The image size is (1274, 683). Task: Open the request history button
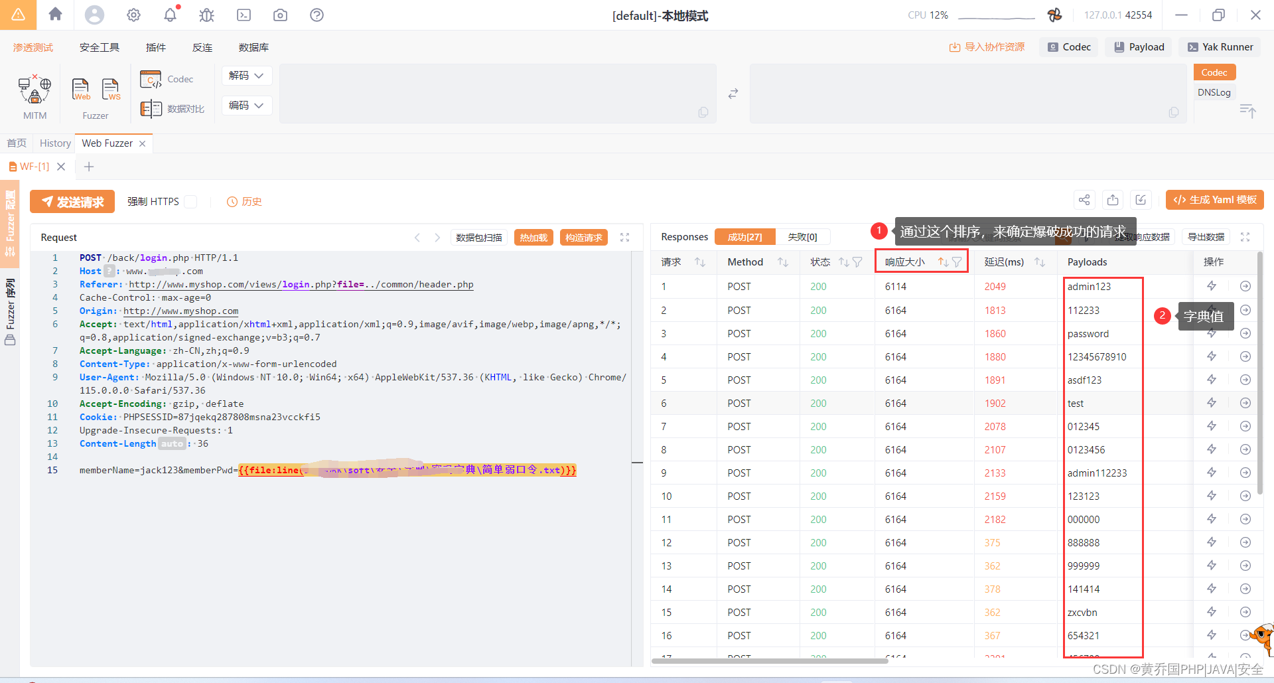point(244,202)
